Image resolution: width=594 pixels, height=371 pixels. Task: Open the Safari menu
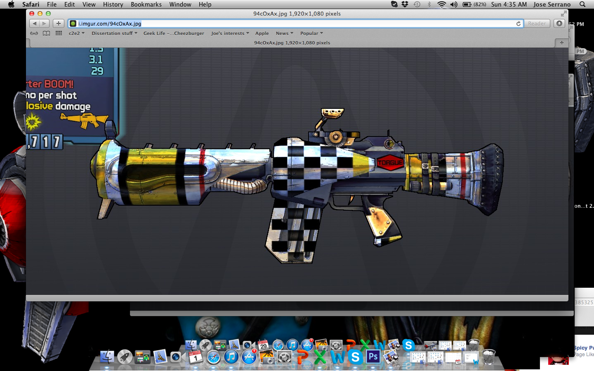31,4
